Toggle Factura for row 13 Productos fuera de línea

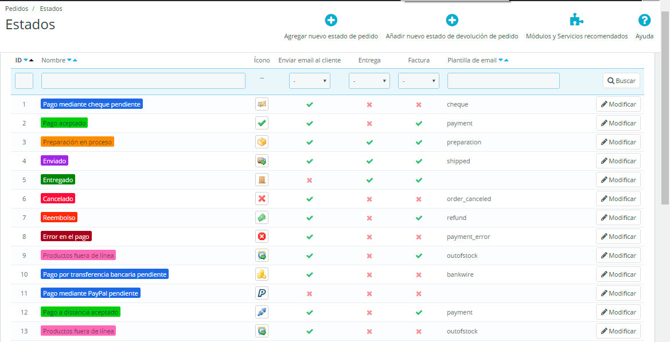click(419, 331)
